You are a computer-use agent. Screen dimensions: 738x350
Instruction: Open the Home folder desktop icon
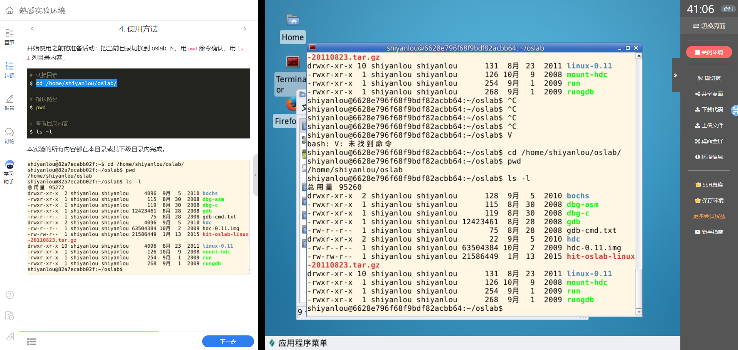tap(293, 20)
